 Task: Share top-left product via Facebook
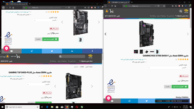[92, 51]
